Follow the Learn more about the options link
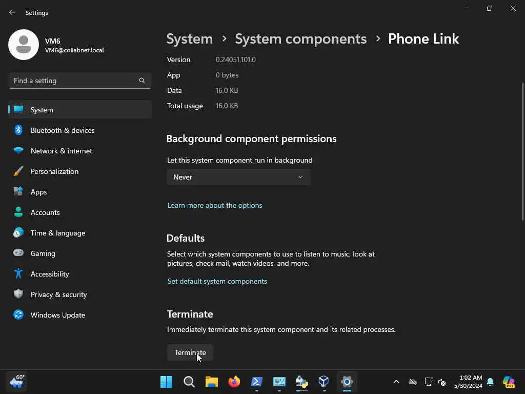 tap(215, 205)
